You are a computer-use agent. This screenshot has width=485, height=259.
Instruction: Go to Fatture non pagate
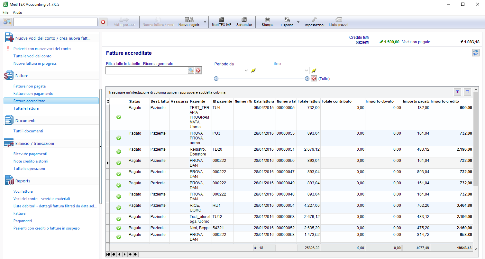[x=30, y=86]
